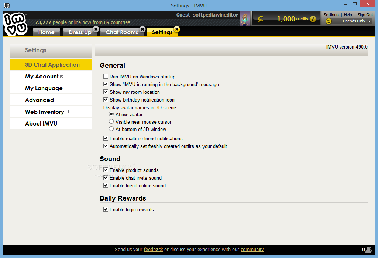The image size is (378, 258).
Task: Click the IMVU logo icon
Action: 15,24
